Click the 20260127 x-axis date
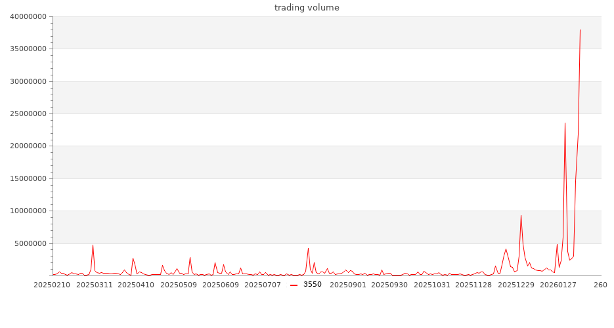This screenshot has width=614, height=328. (x=559, y=285)
